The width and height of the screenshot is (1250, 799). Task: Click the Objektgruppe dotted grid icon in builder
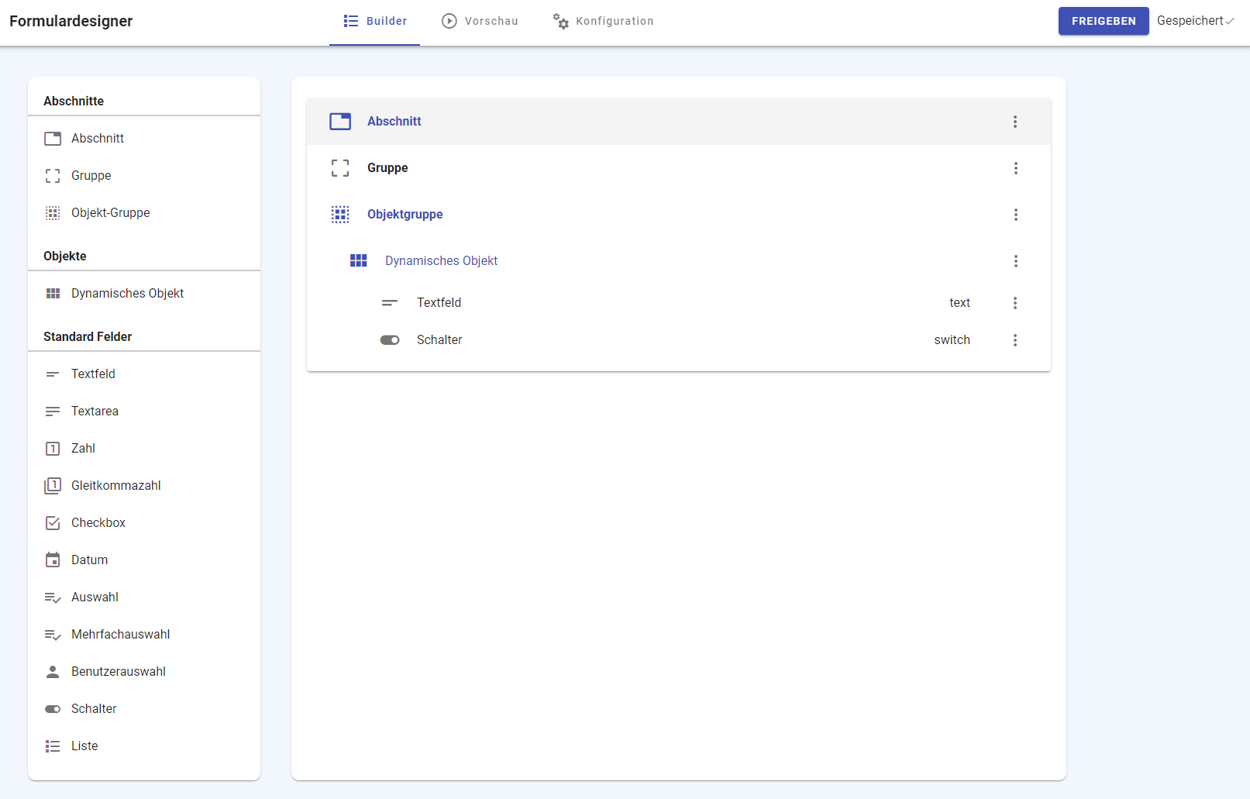pos(340,215)
